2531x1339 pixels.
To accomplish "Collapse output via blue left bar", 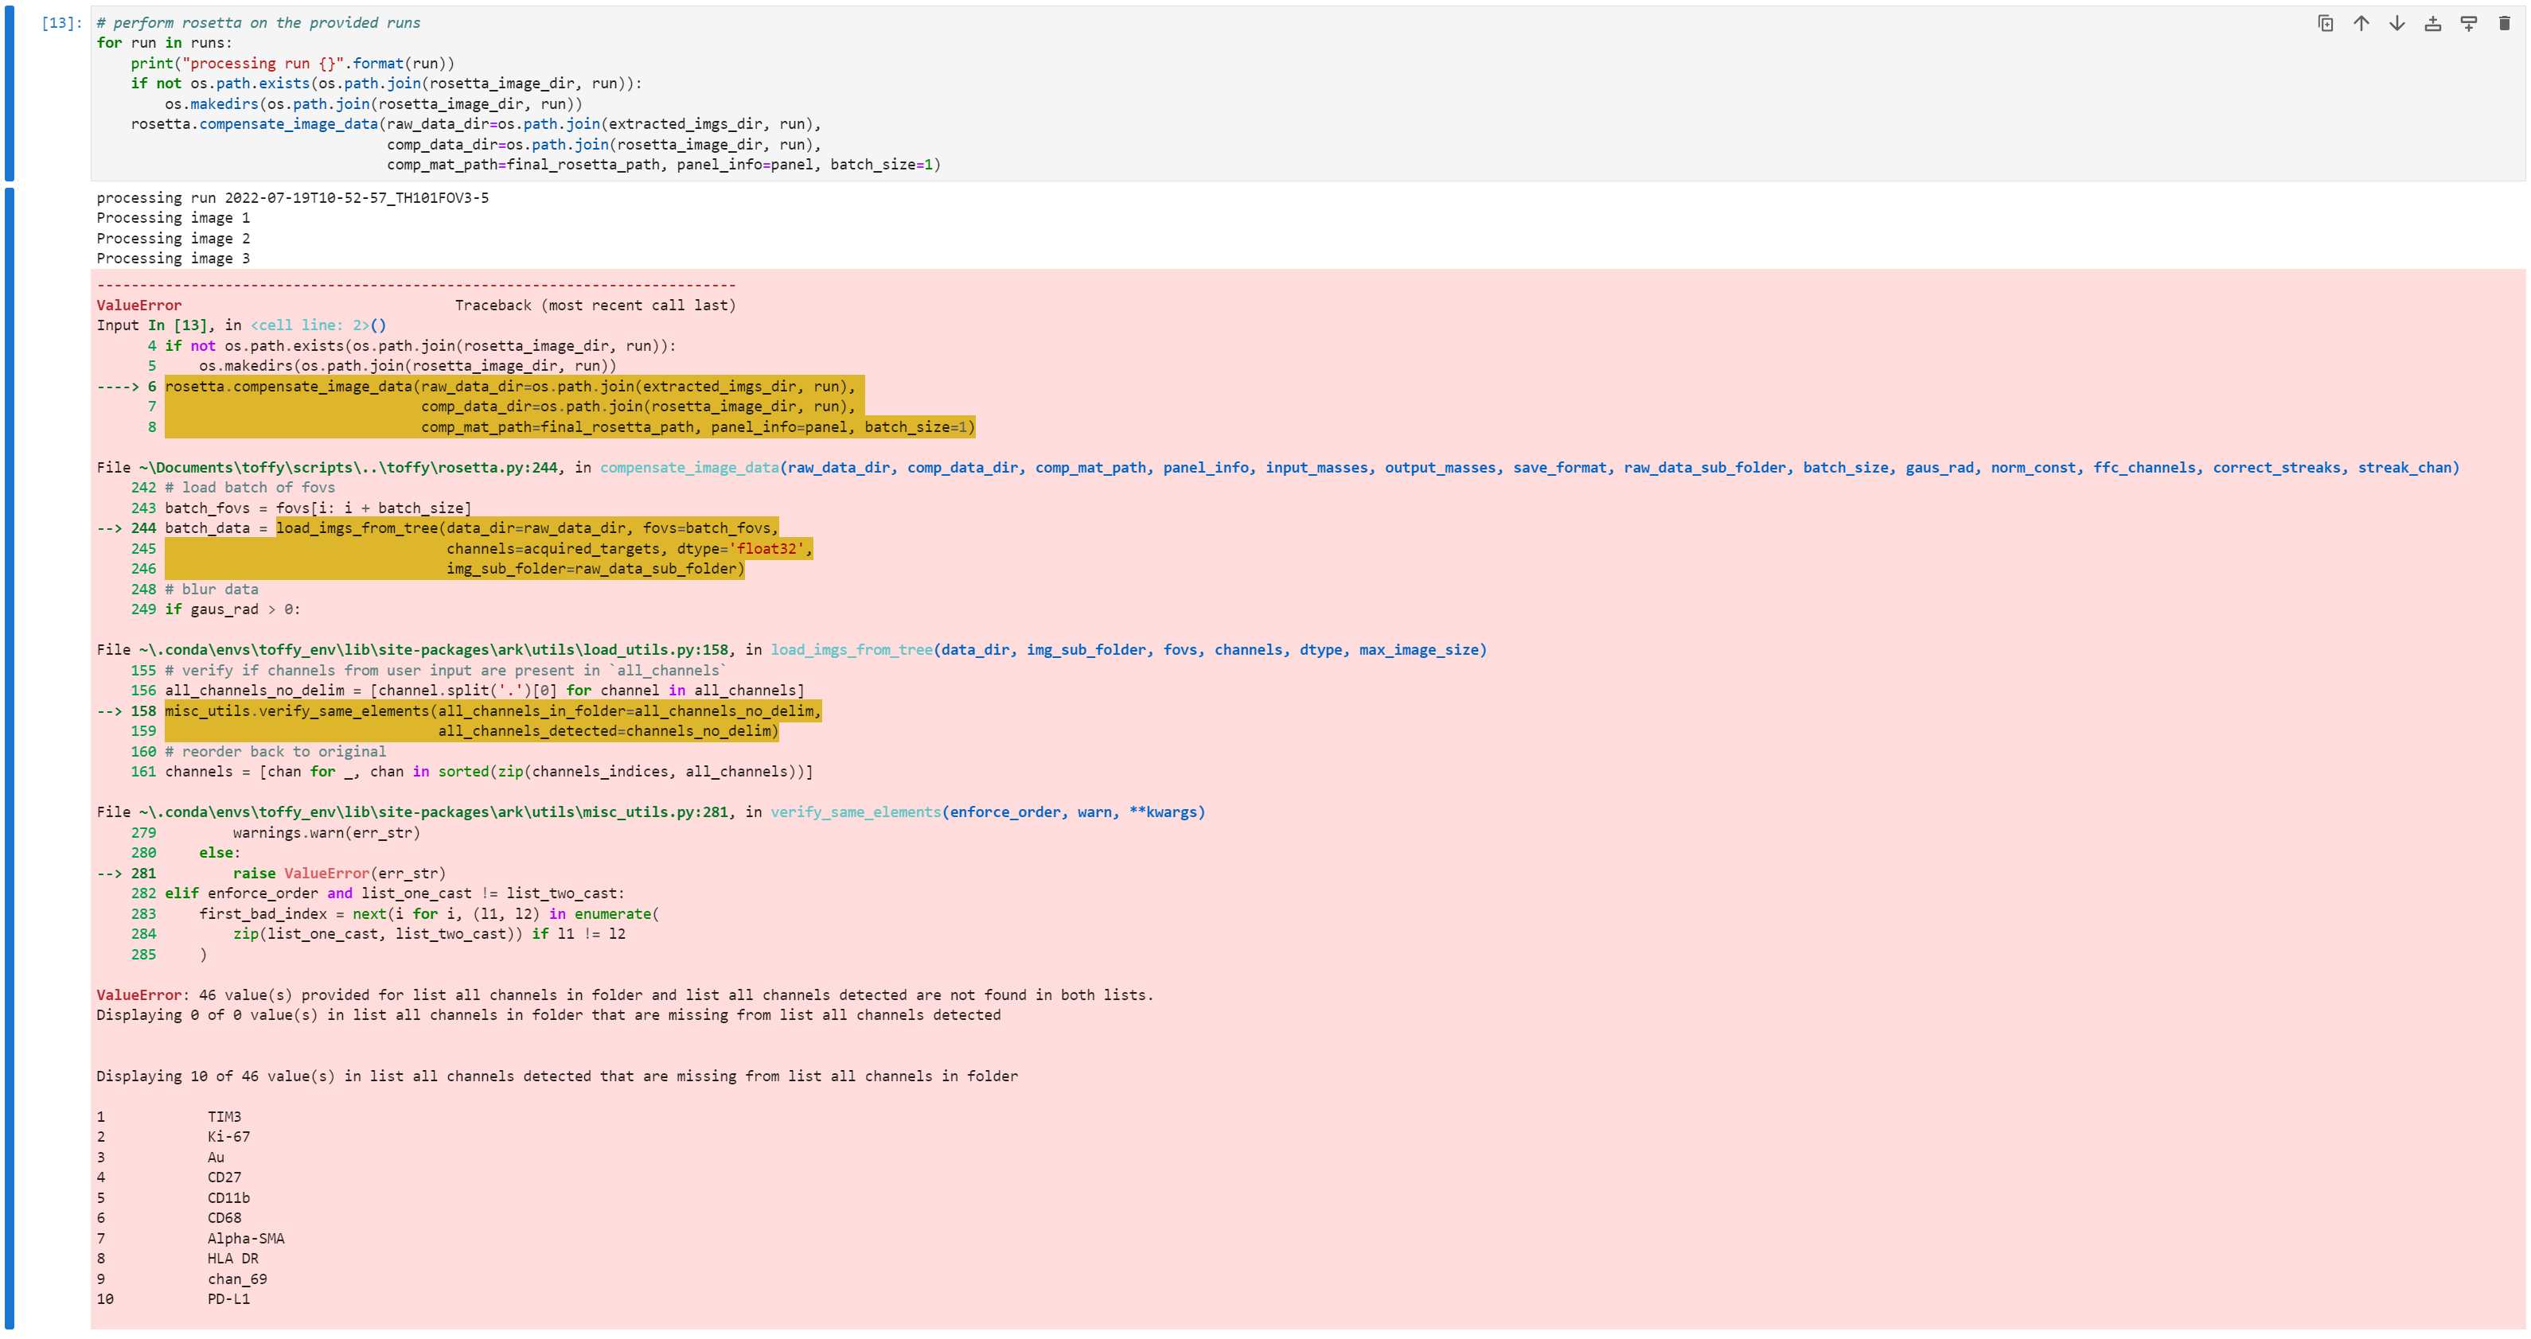I will click(x=10, y=757).
